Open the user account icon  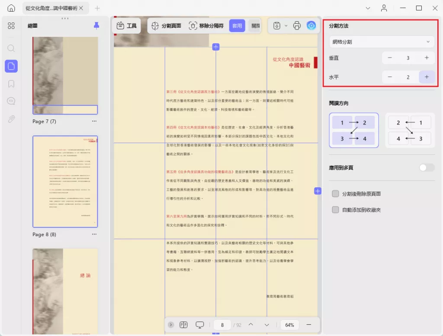tap(384, 8)
